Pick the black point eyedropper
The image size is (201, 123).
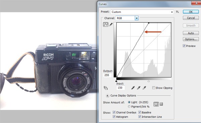[x=133, y=88]
